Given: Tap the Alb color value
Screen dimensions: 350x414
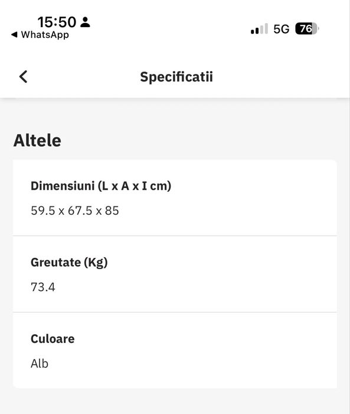Looking at the screenshot, I should (40, 364).
